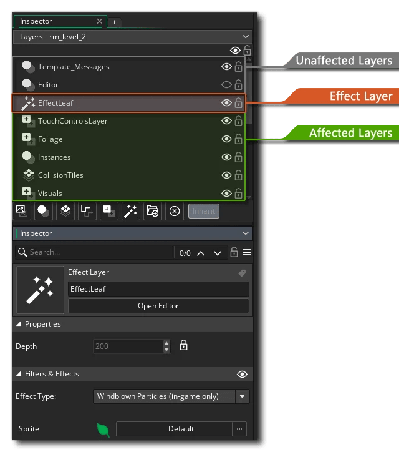Create a new asset layer from toolbar

(x=109, y=211)
